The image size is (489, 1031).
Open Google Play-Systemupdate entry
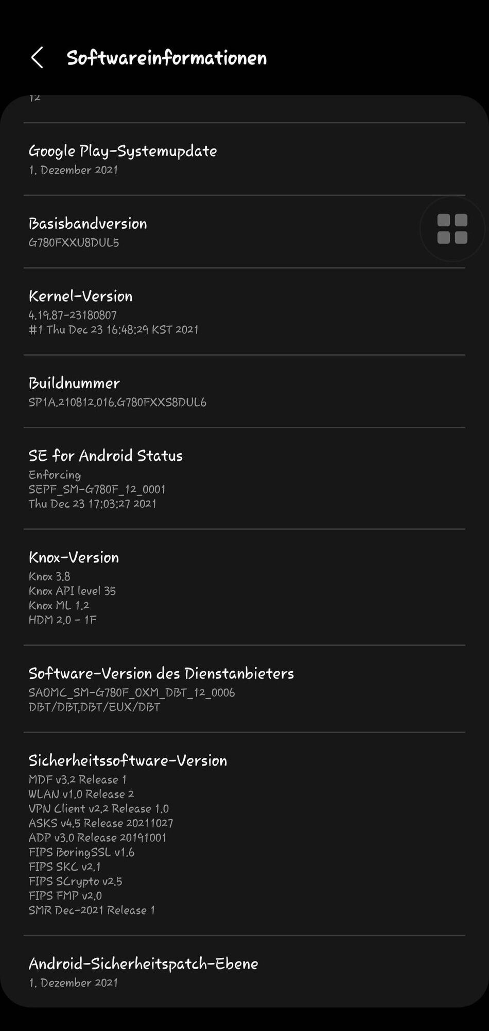[244, 159]
